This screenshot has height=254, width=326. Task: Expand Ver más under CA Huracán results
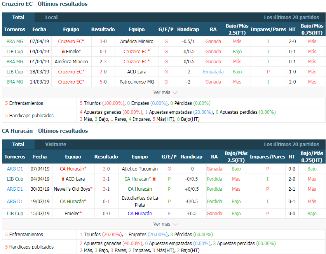tap(165, 224)
